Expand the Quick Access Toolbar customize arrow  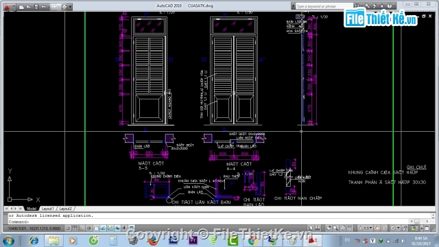(70, 7)
